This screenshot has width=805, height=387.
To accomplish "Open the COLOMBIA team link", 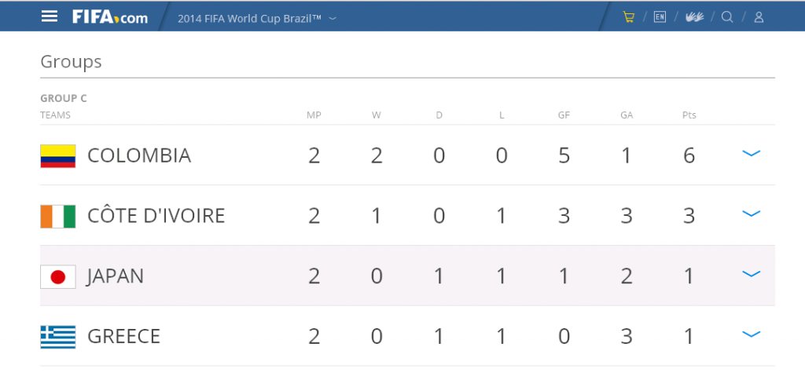I will 139,155.
